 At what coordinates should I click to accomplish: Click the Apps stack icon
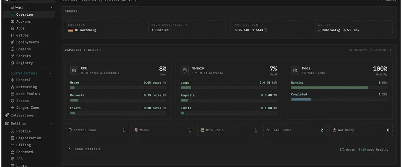(x=13, y=28)
